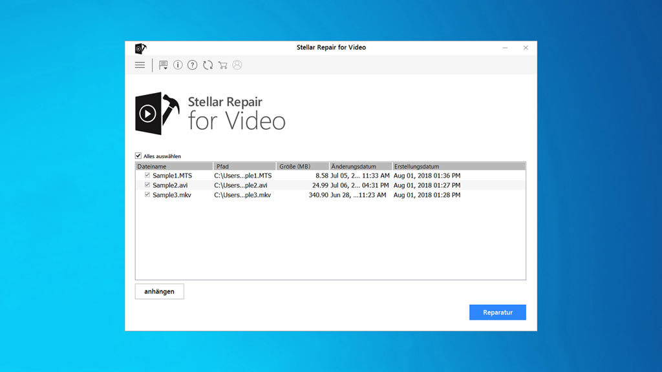Viewport: 662px width, 372px height.
Task: Uncheck the Sample2.avi checkbox
Action: pos(147,185)
